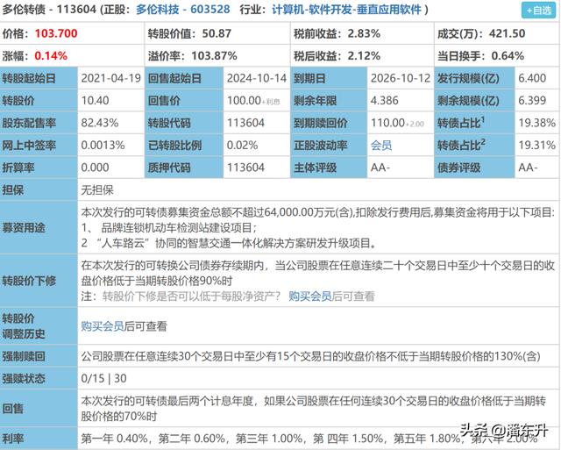Click 到期赎回价 value 110.00
Image resolution: width=561 pixels, height=450 pixels.
pyautogui.click(x=387, y=123)
